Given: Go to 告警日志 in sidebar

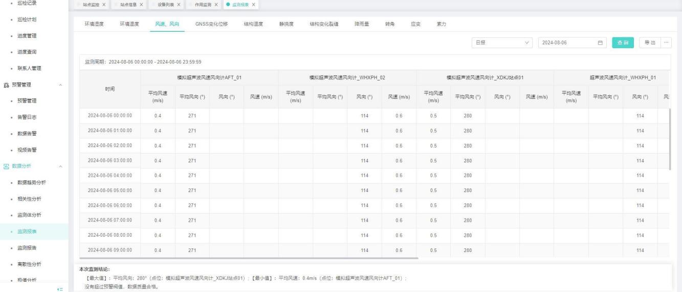Looking at the screenshot, I should coord(27,117).
